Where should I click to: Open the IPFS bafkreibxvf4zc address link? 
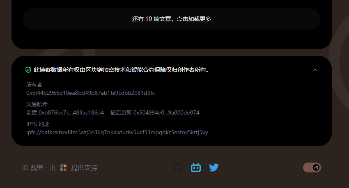(x=117, y=132)
